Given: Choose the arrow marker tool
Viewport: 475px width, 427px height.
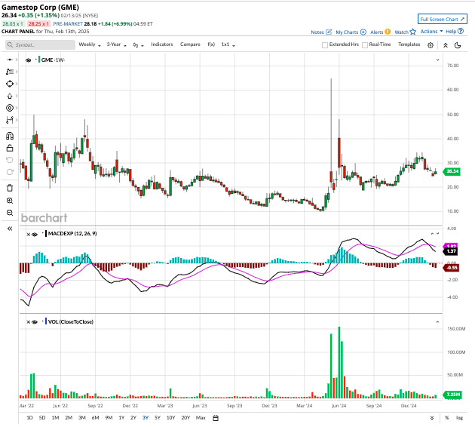Looking at the screenshot, I should [10, 96].
